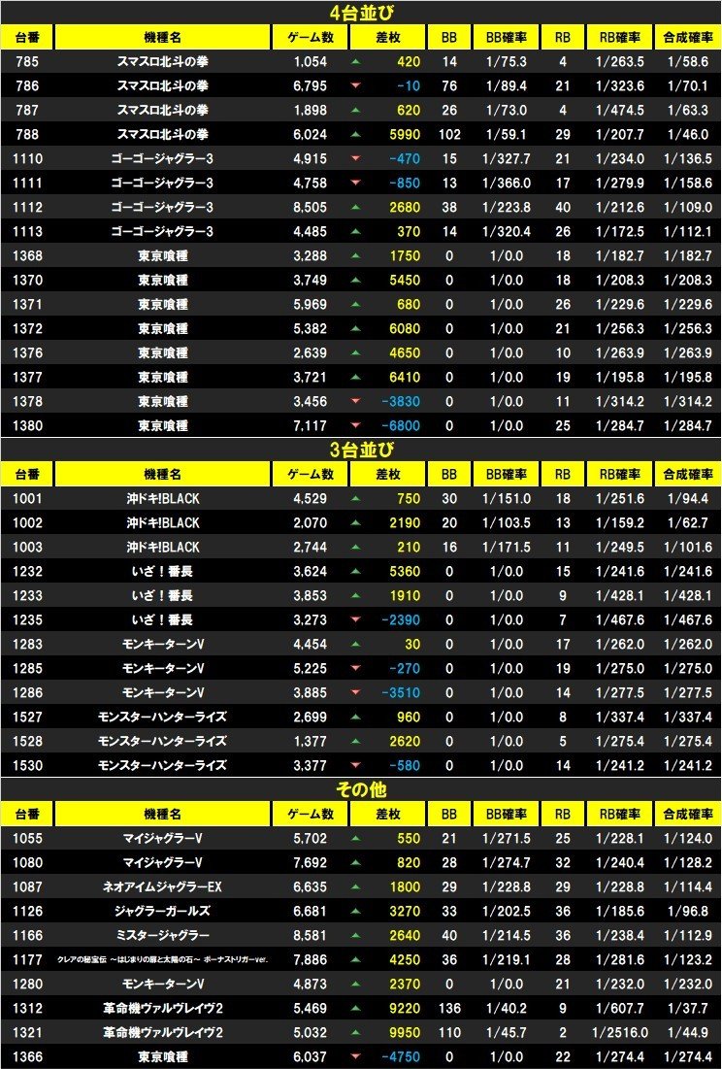Screen dimensions: 722x1069
Task: Click the red down arrow in row 1235
Action: 355,620
